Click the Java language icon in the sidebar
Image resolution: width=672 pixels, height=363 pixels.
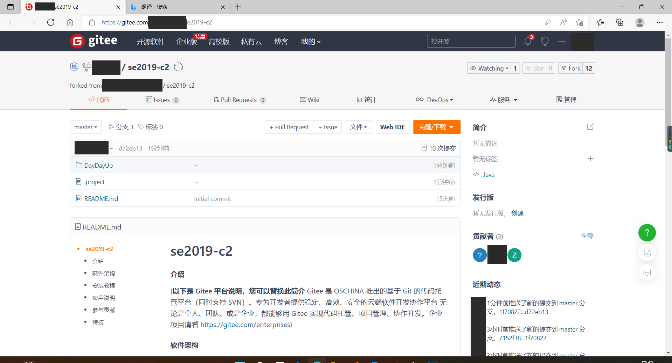point(476,174)
